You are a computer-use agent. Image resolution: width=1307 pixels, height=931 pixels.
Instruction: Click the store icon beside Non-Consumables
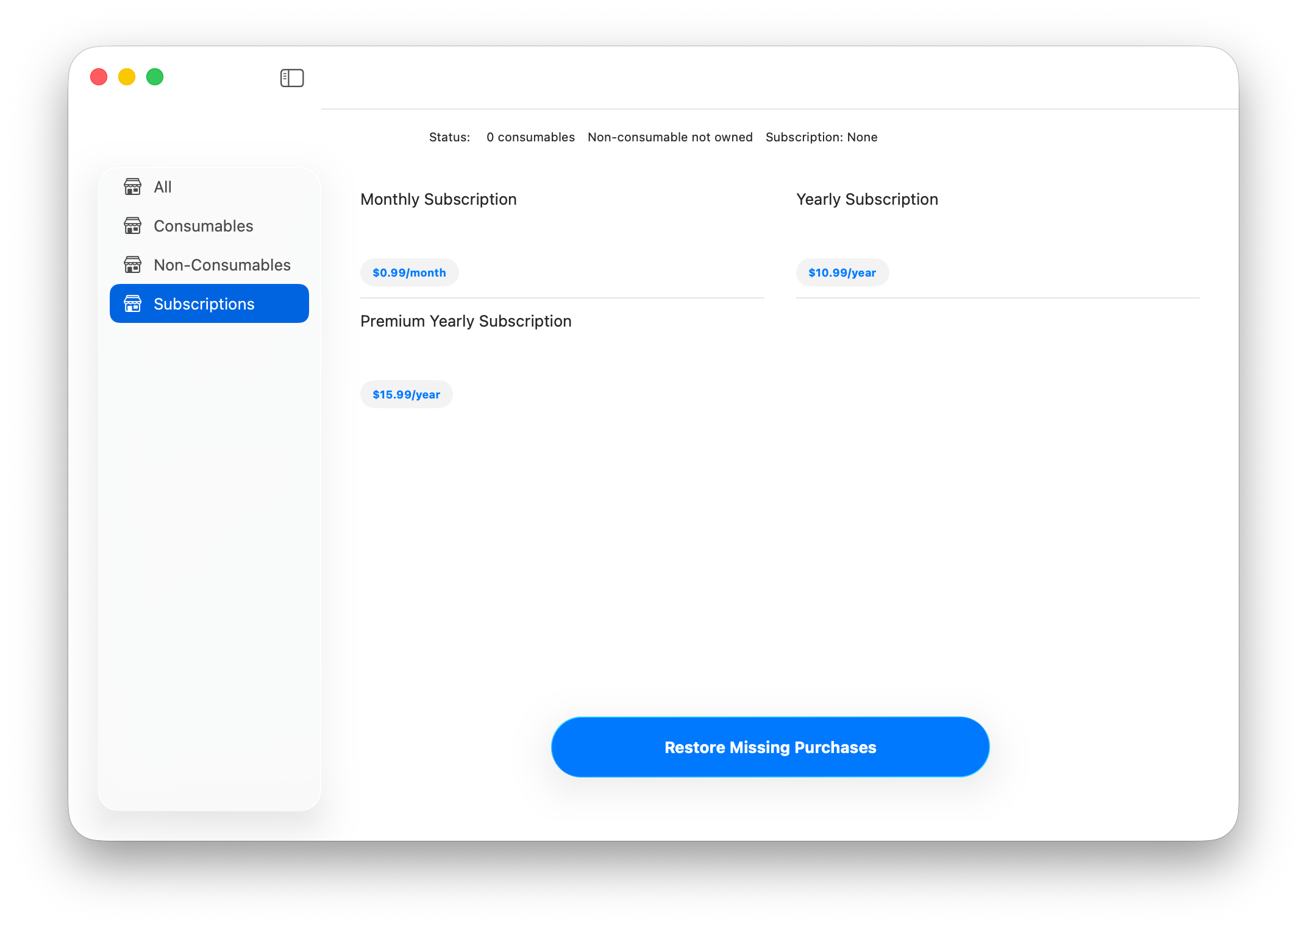coord(134,264)
